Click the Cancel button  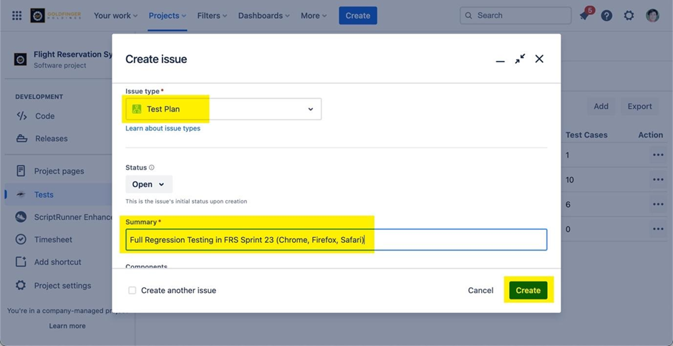point(480,290)
